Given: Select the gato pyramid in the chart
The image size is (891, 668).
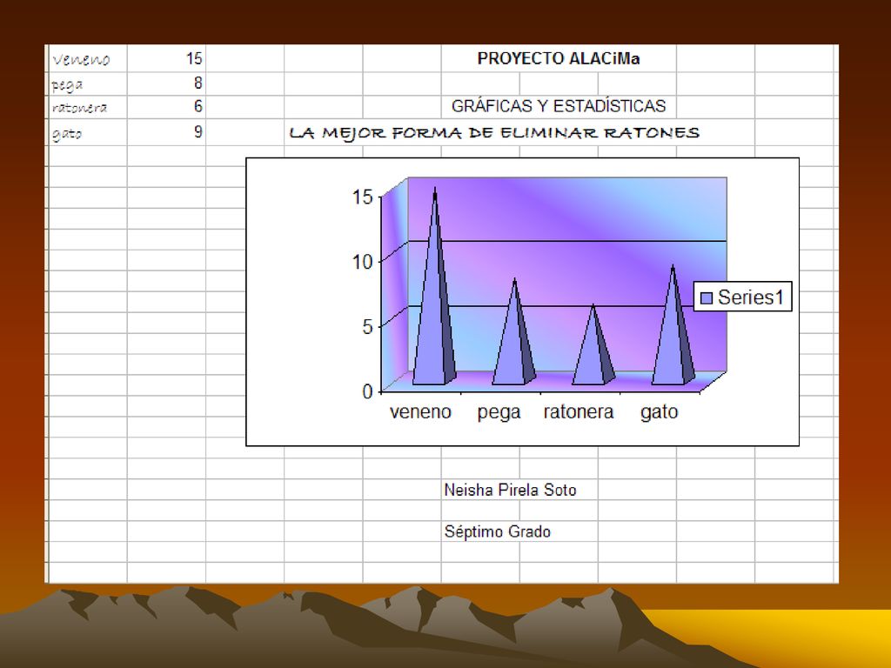Looking at the screenshot, I should [x=673, y=325].
